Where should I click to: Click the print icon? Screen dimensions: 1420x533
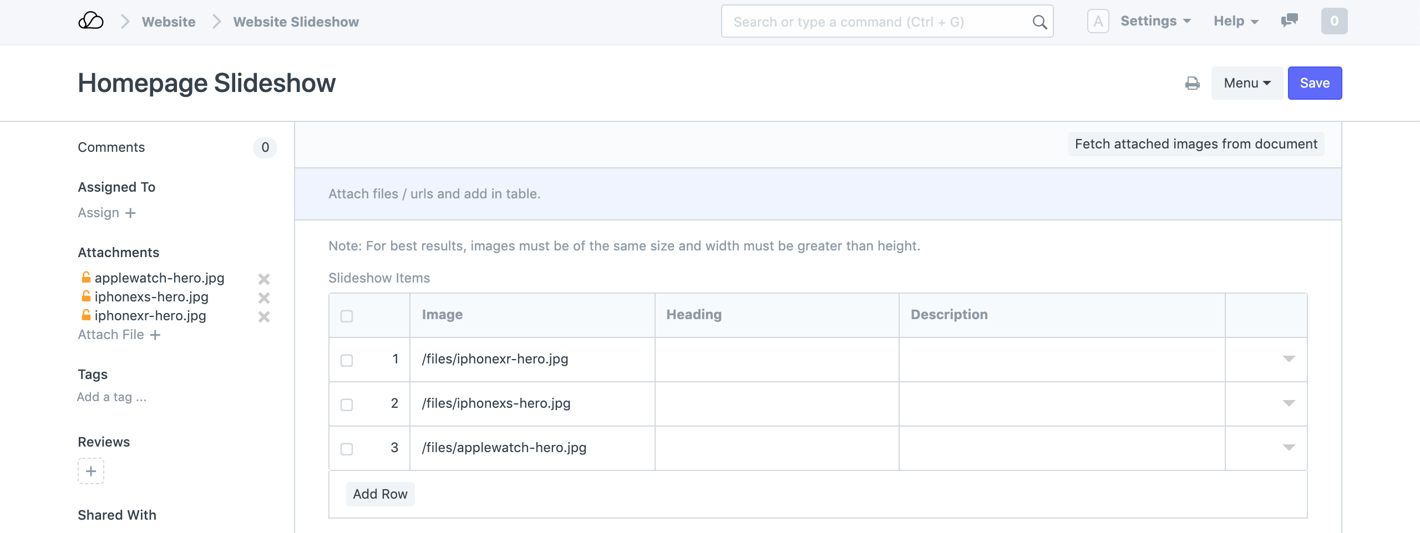coord(1192,83)
